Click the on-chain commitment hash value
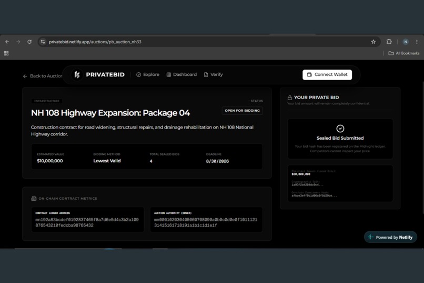 [x=314, y=196]
